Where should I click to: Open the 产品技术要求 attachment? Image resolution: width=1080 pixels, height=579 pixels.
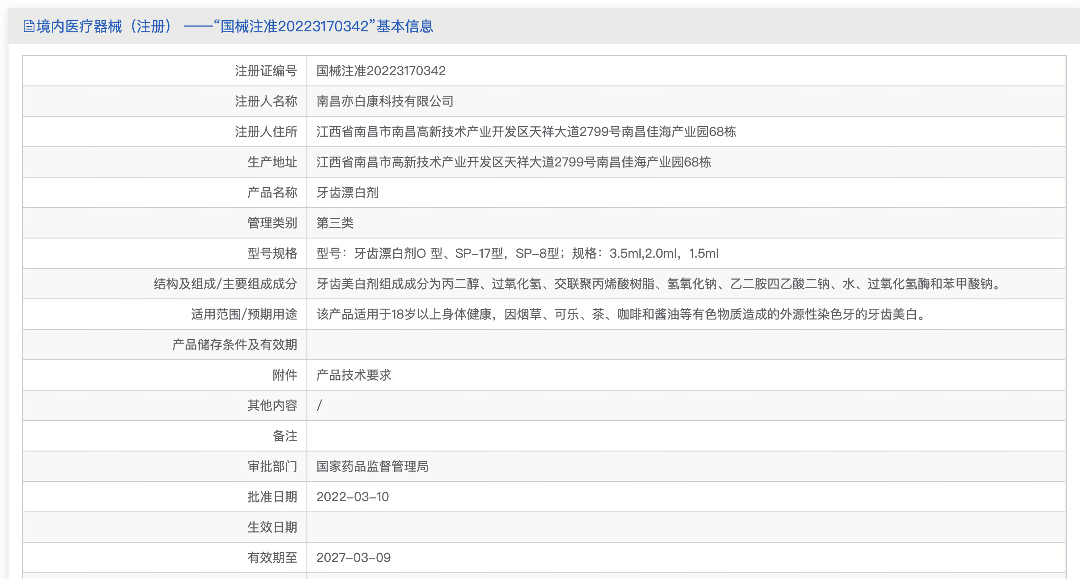354,375
